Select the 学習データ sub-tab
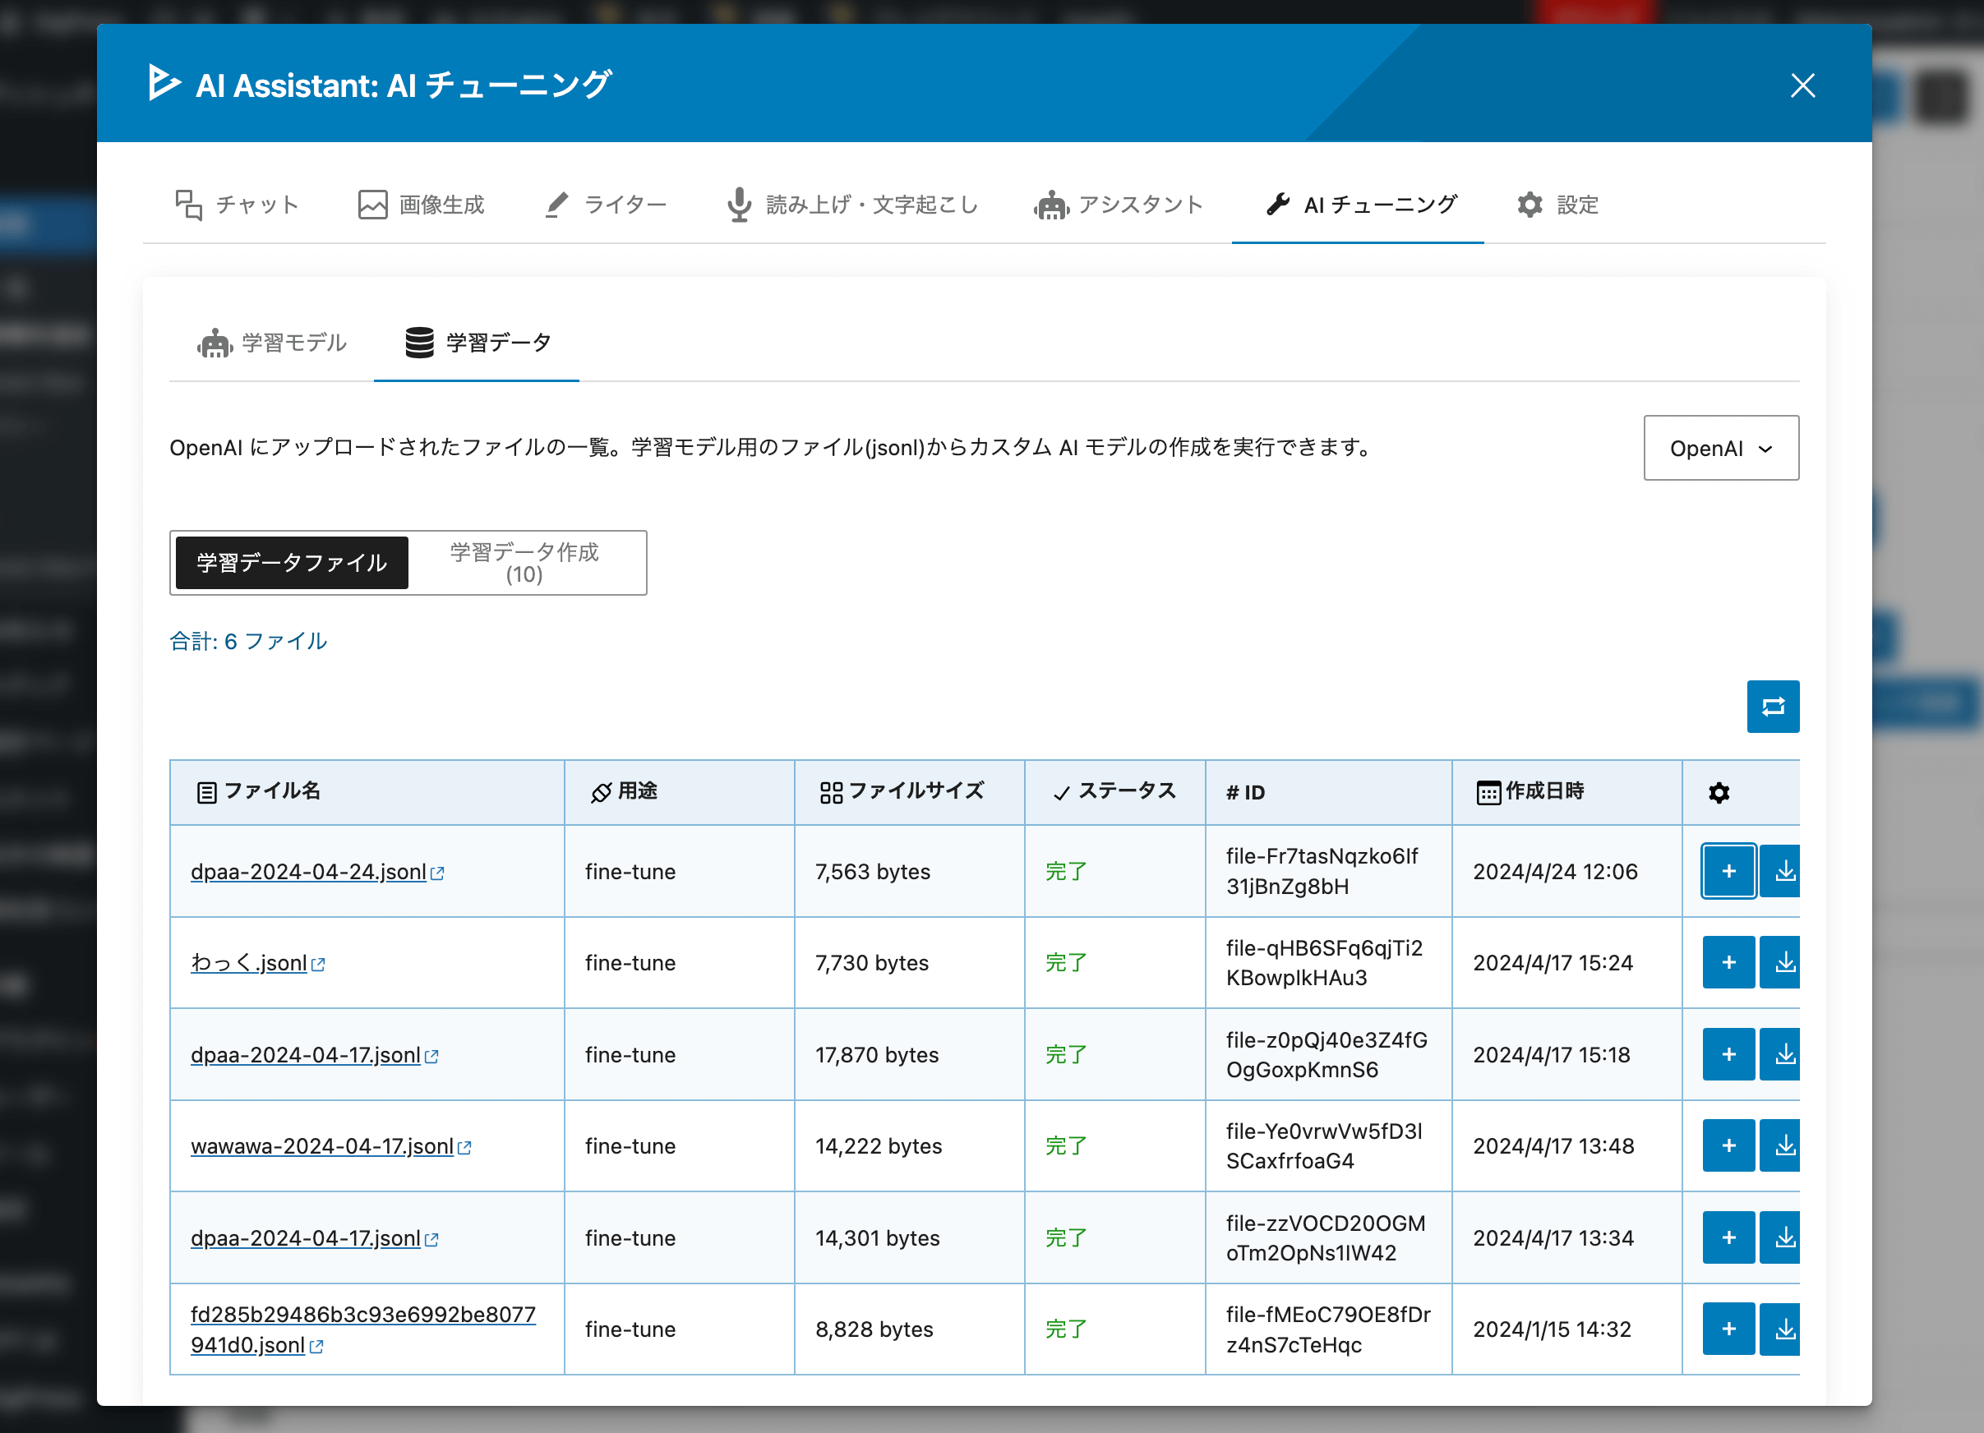Image resolution: width=1984 pixels, height=1433 pixels. coord(477,342)
